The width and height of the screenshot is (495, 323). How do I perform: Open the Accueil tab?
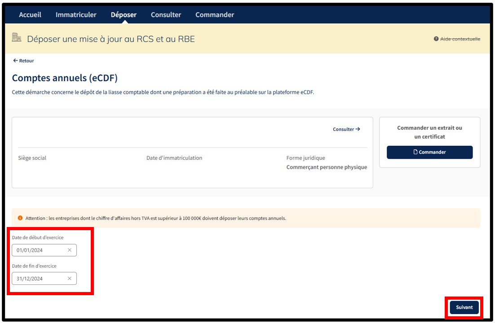coord(30,15)
